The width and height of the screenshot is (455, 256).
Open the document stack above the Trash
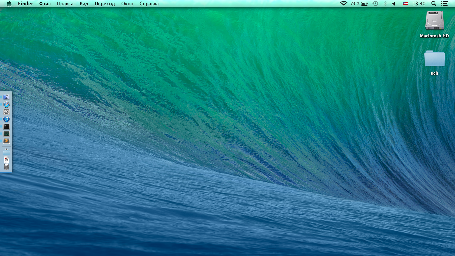tap(6, 160)
